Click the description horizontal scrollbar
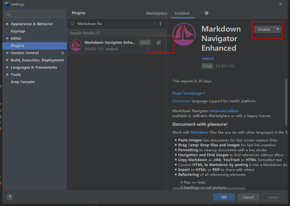 [x=209, y=189]
